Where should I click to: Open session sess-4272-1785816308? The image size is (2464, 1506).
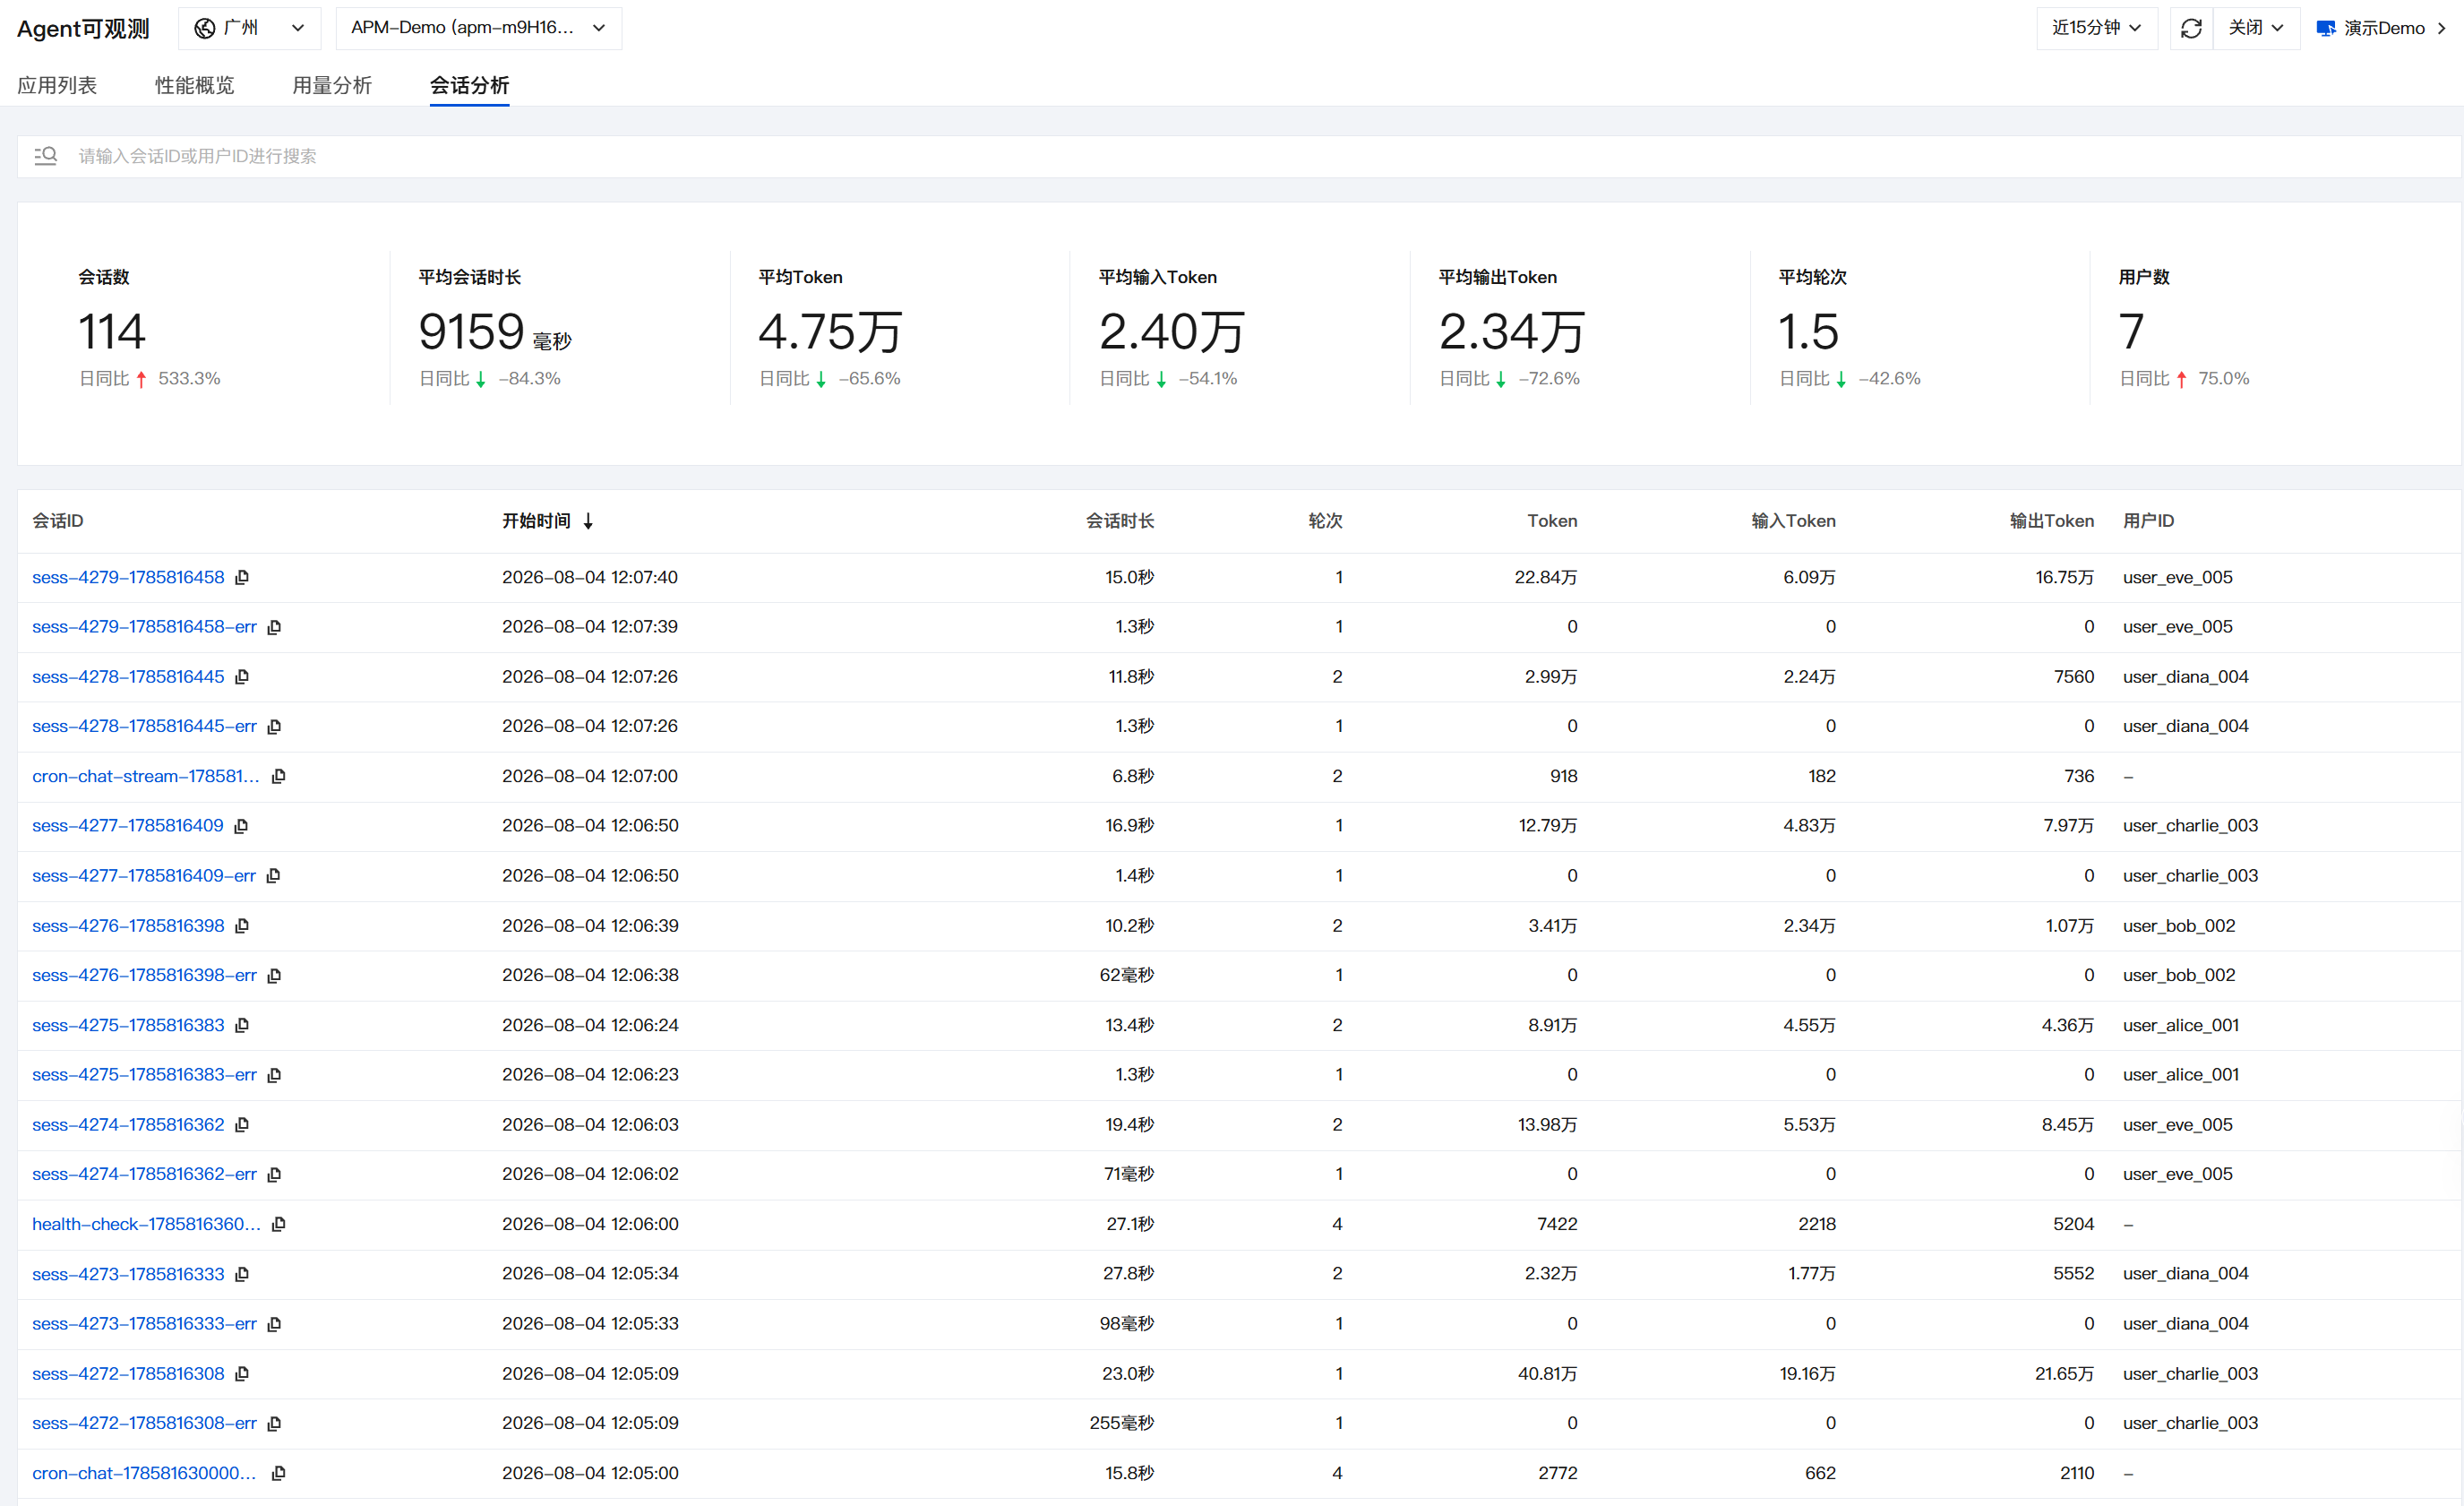[128, 1374]
